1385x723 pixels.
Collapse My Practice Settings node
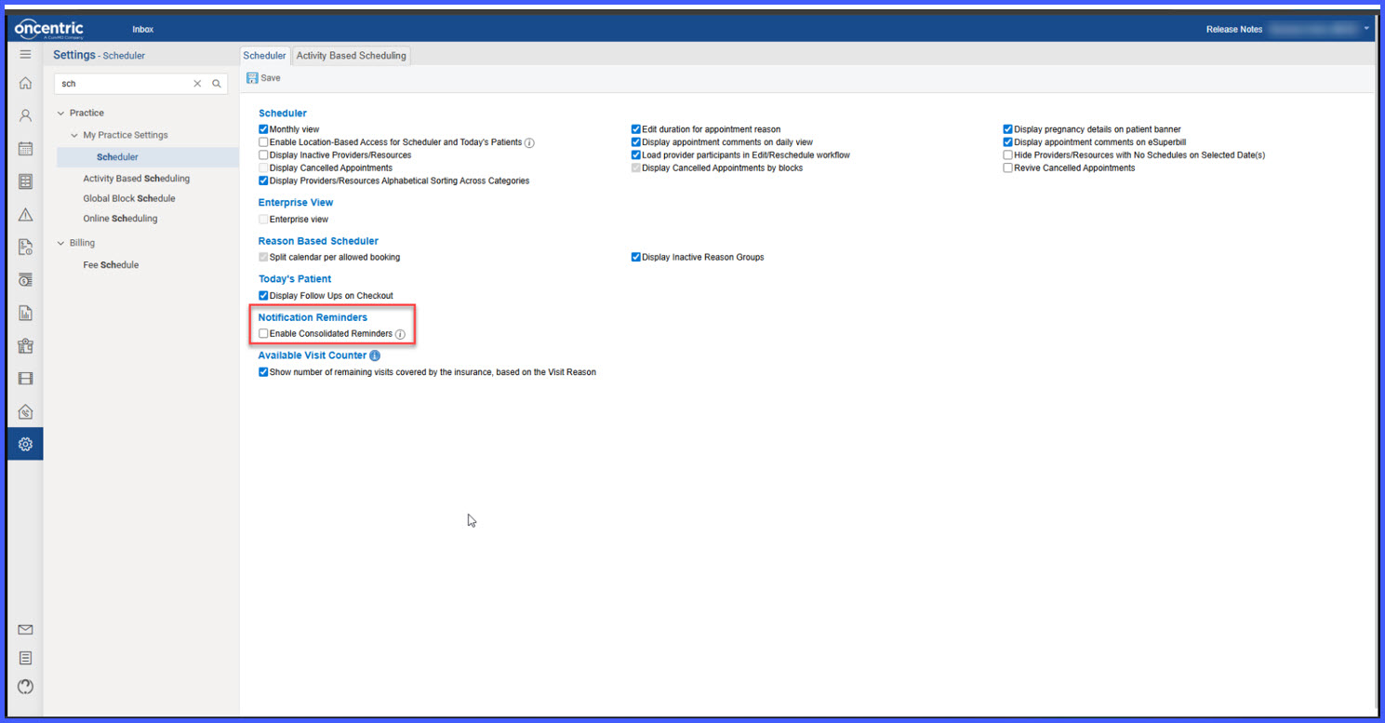click(74, 136)
